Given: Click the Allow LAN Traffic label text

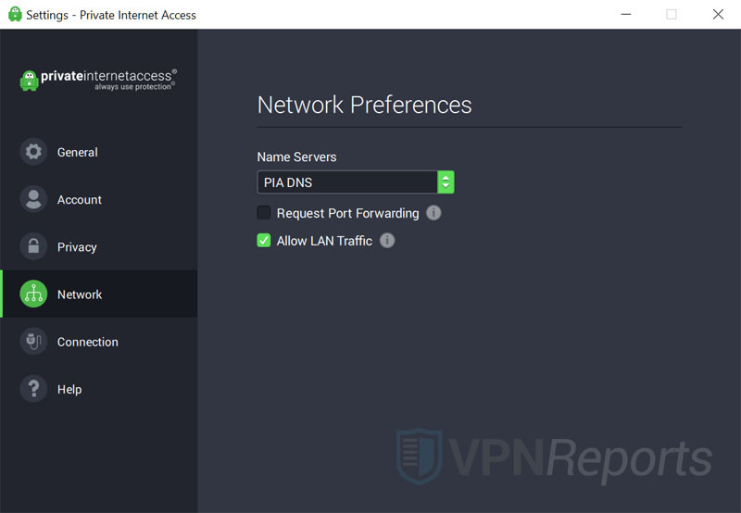Looking at the screenshot, I should [x=324, y=241].
